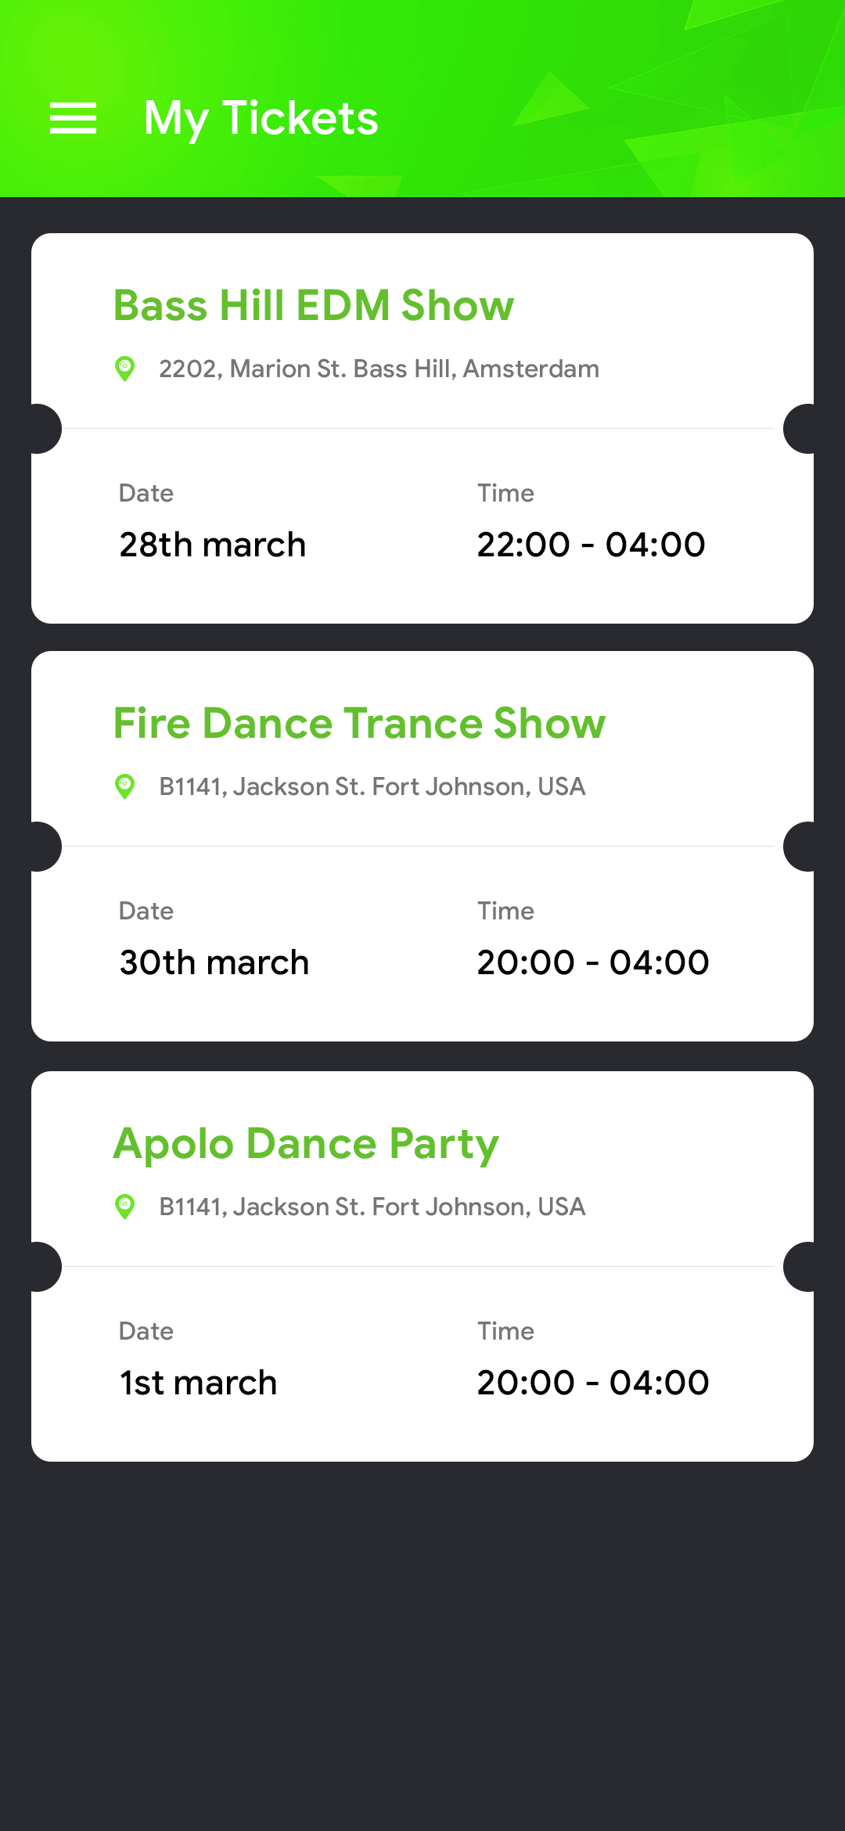
Task: Click the Fort Johnson address on Apolo ticket
Action: pyautogui.click(x=371, y=1206)
